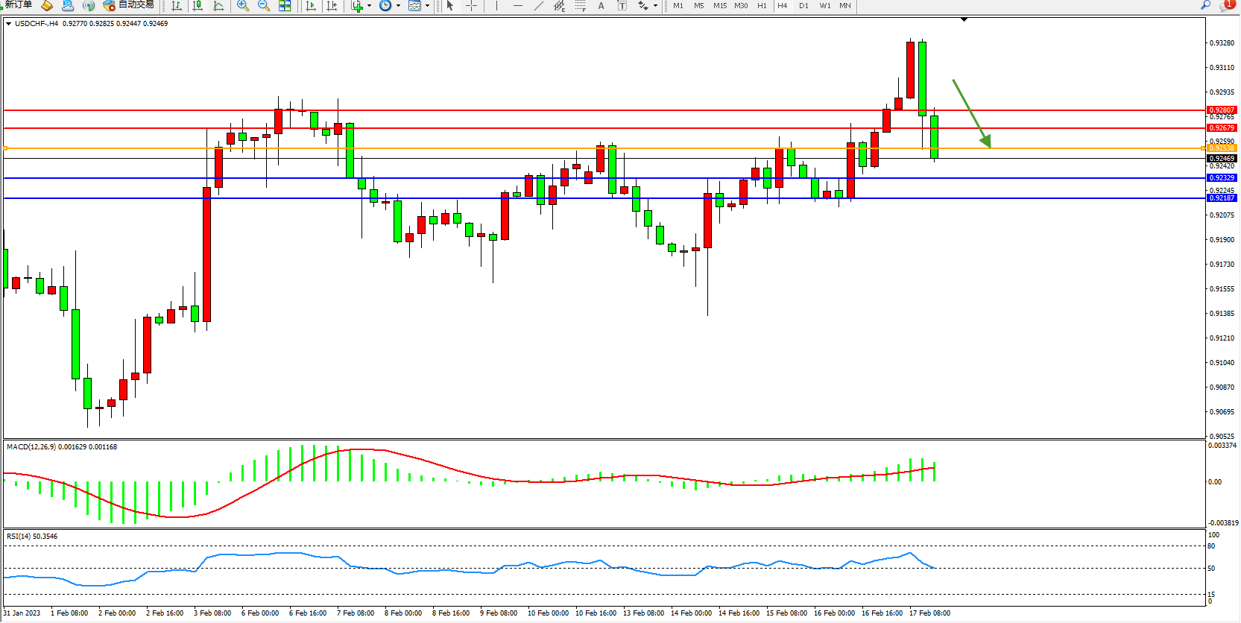Click the chat notification bubble icon
Viewport: 1241px width, 623px height.
tap(1226, 5)
